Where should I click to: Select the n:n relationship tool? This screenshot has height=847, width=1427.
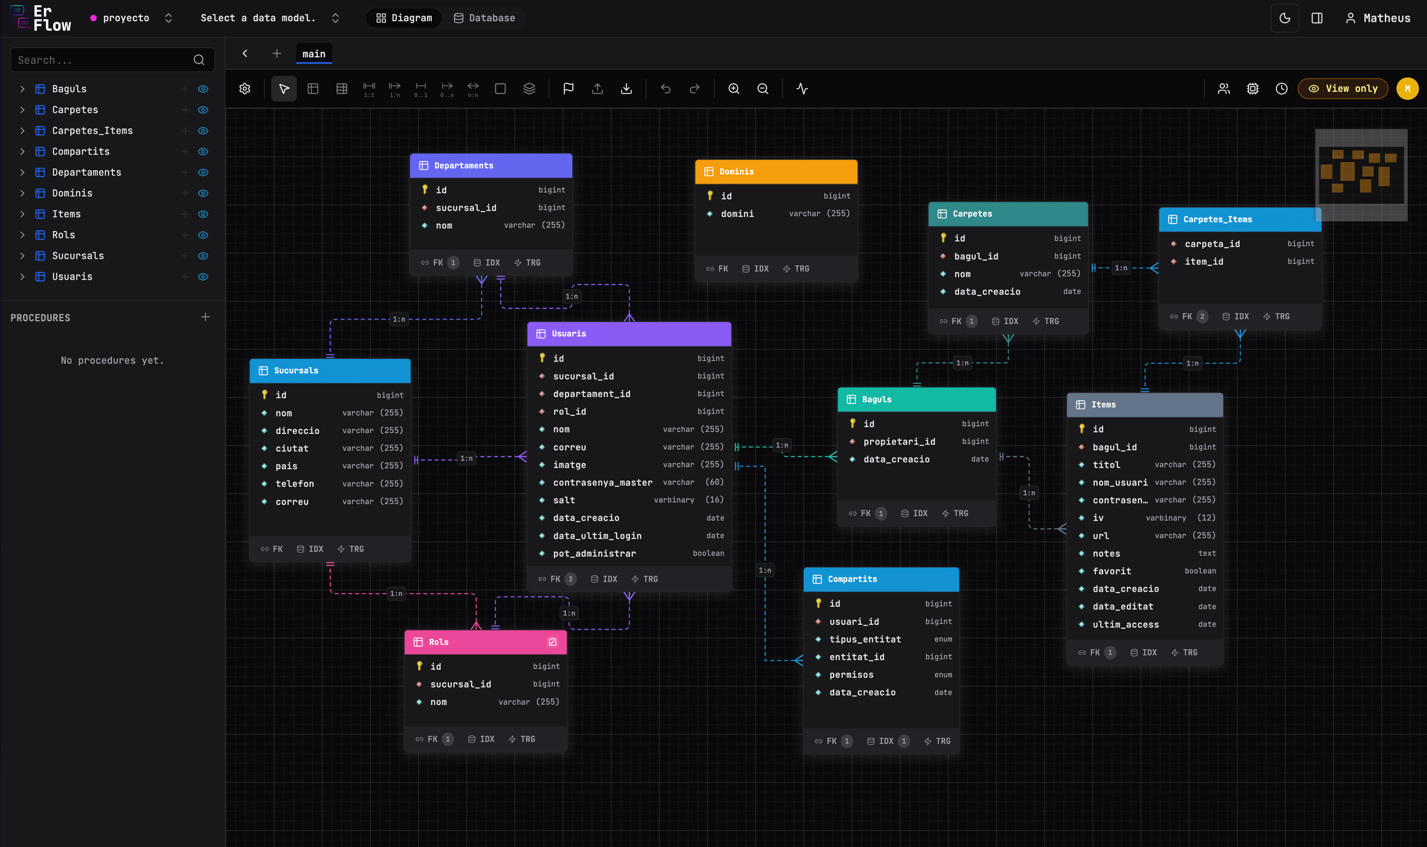point(472,89)
